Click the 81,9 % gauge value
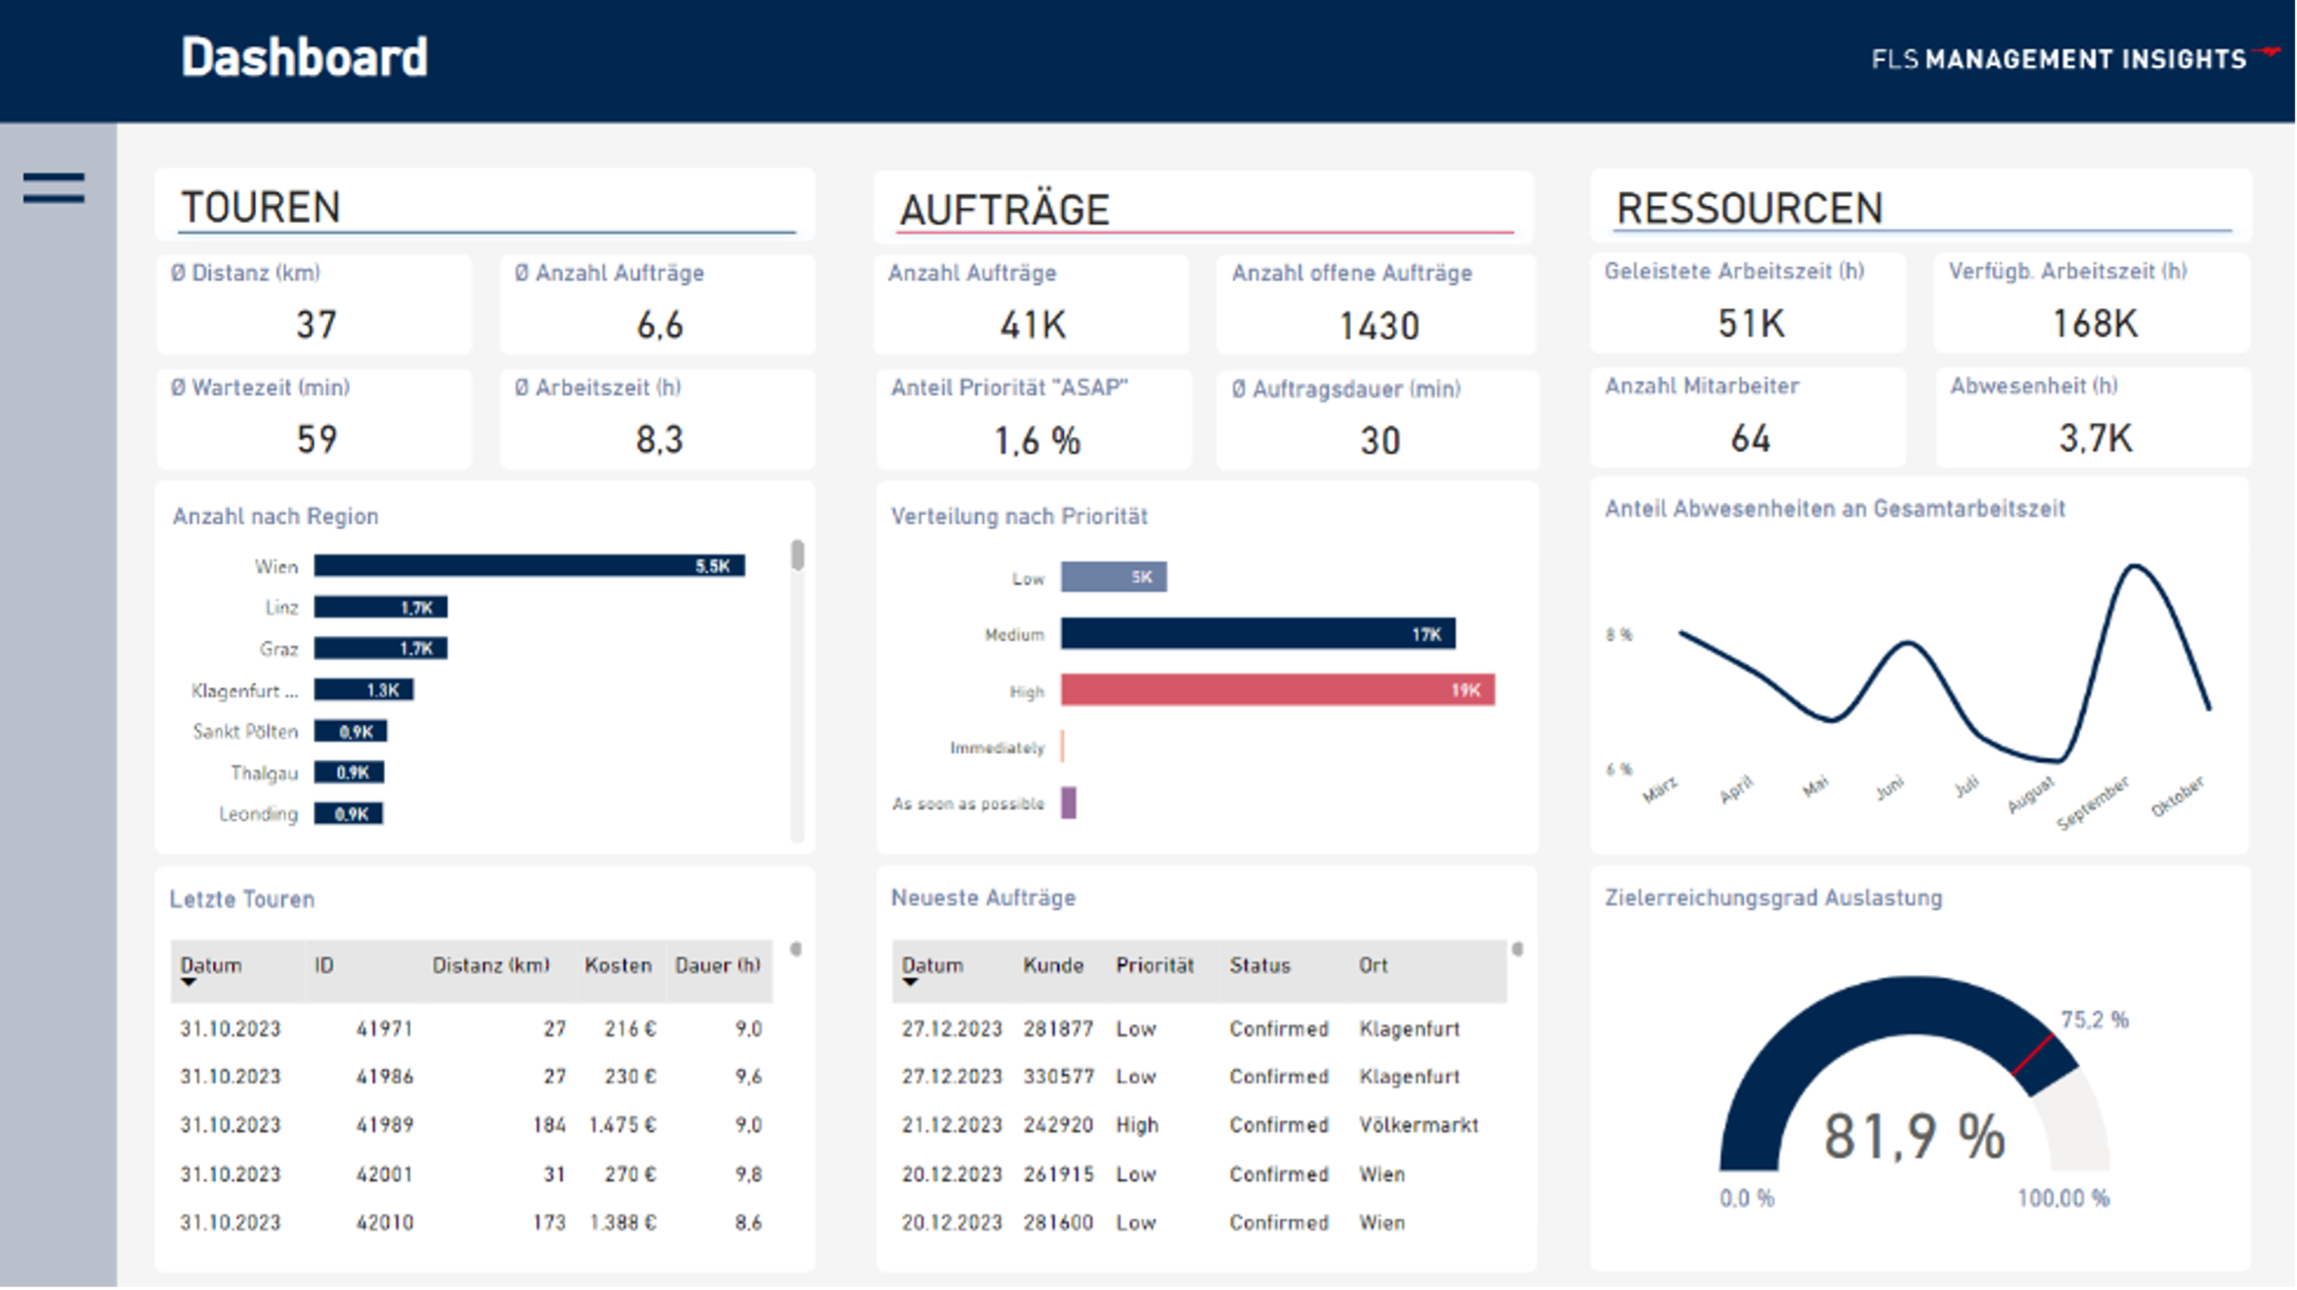 pyautogui.click(x=1914, y=1138)
